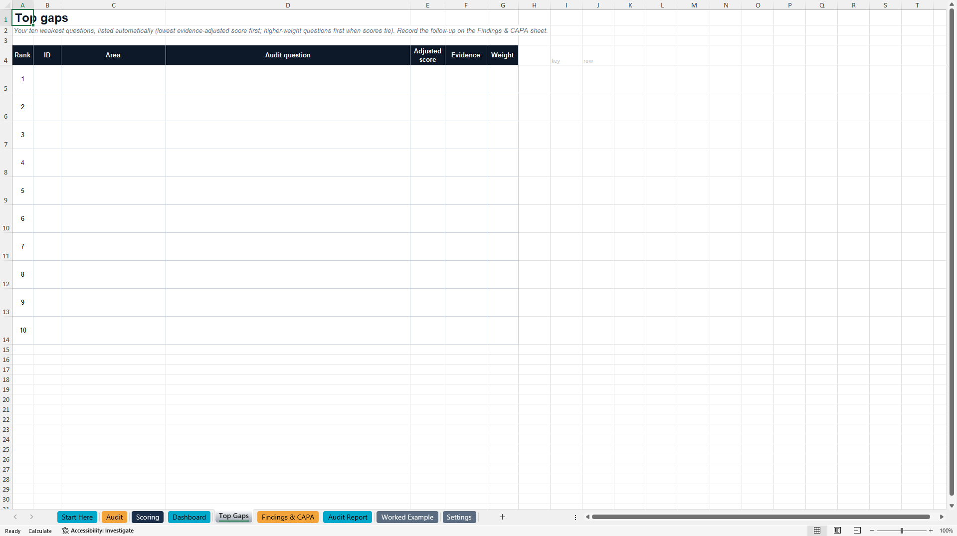Open the Findings & CAPA sheet tab
This screenshot has width=957, height=536.
(x=288, y=517)
